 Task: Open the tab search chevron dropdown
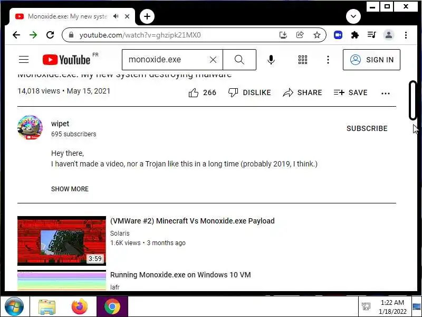point(353,16)
